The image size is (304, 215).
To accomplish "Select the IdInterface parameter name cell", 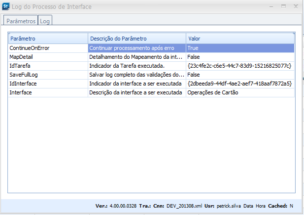I will [48, 84].
